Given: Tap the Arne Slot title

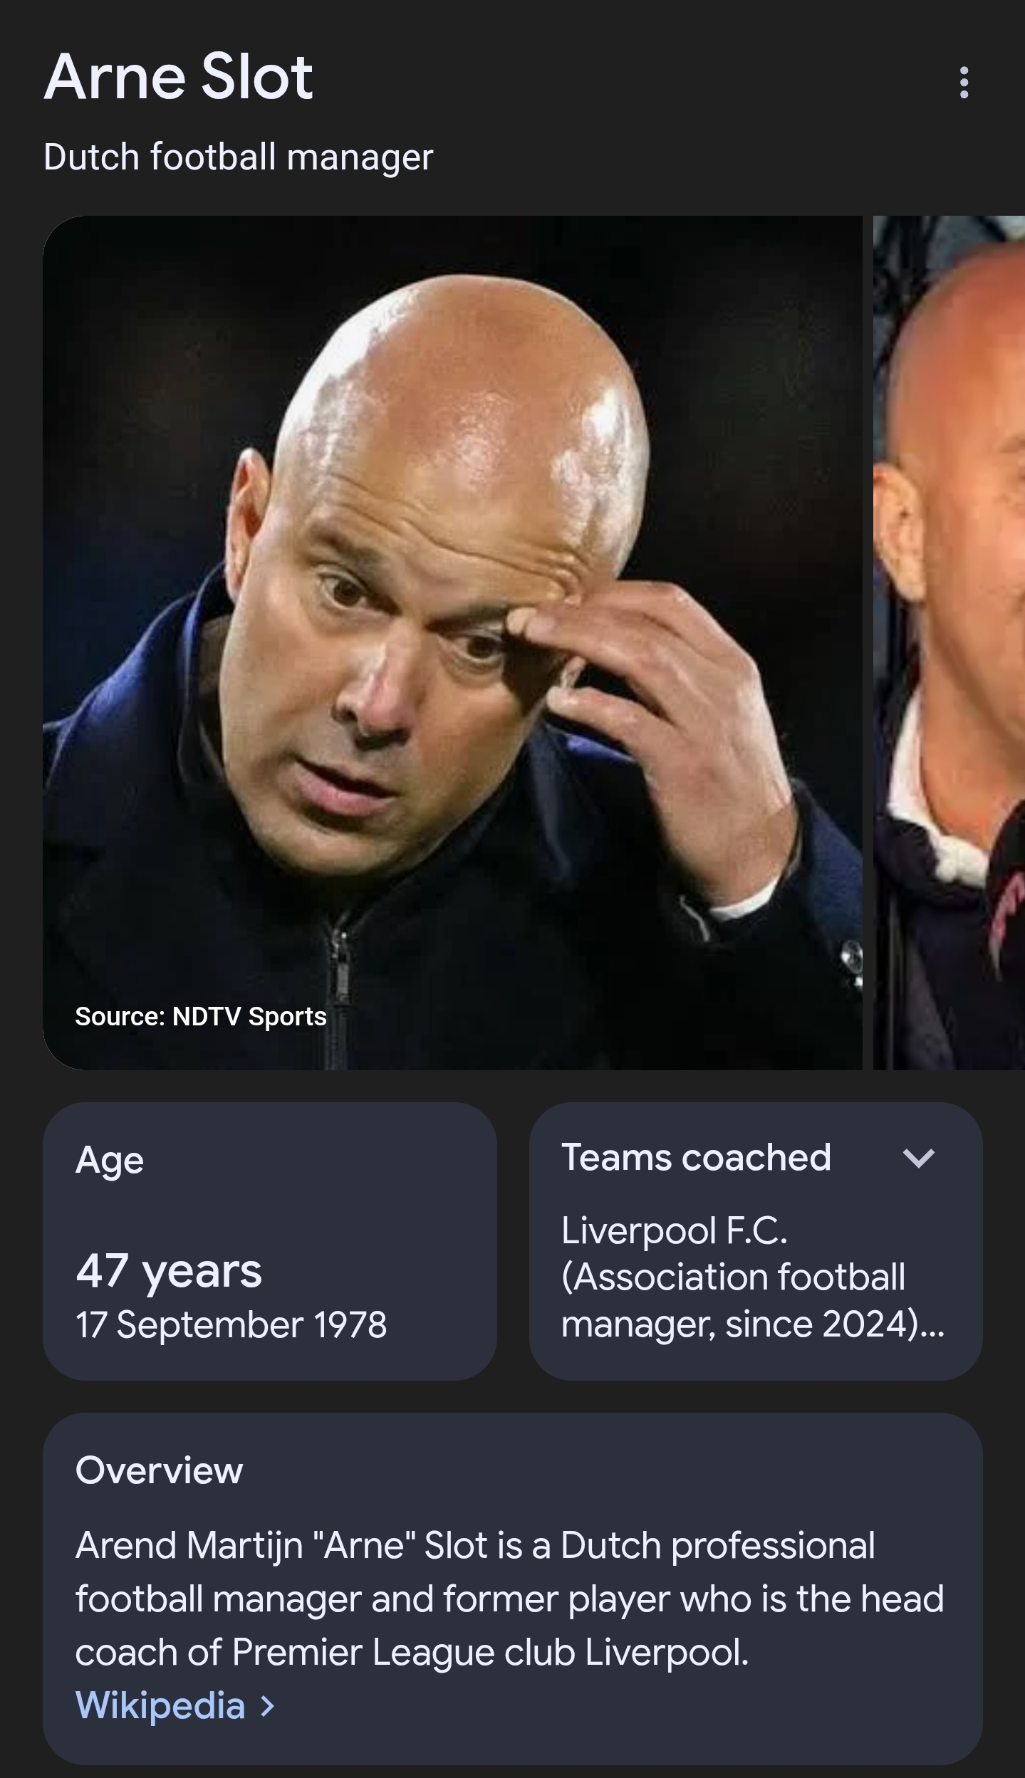Looking at the screenshot, I should [178, 77].
